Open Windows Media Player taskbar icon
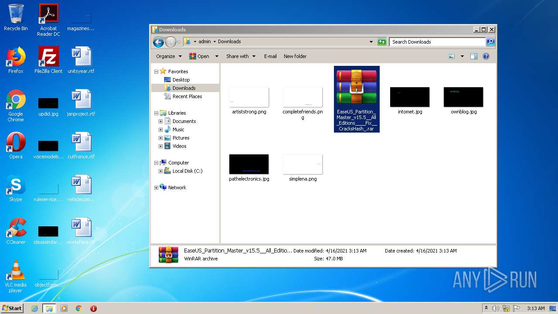 pyautogui.click(x=64, y=308)
